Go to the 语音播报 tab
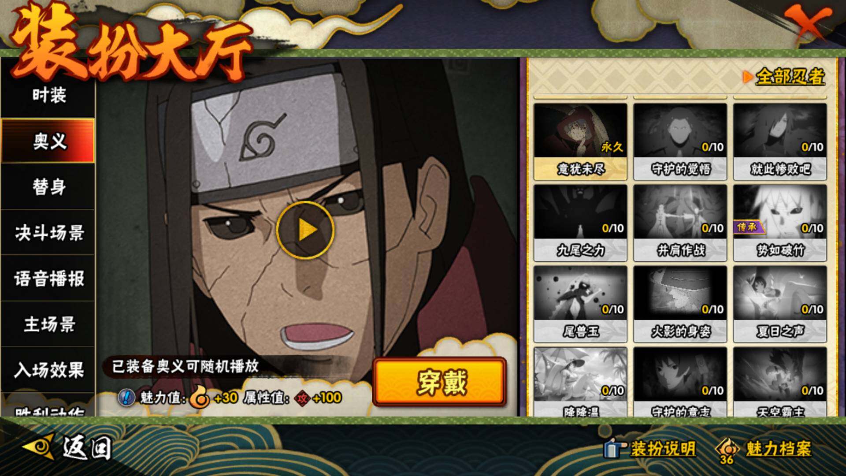846x476 pixels. pyautogui.click(x=48, y=278)
